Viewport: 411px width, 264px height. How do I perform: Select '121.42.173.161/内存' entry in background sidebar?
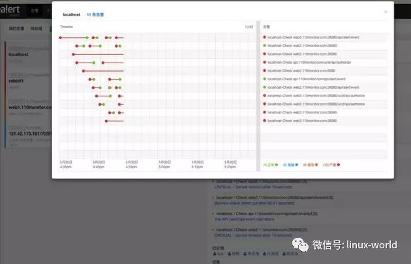30,134
